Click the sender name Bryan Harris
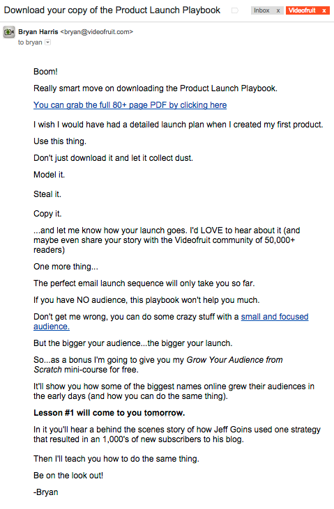The height and width of the screenshot is (509, 334). [x=38, y=32]
